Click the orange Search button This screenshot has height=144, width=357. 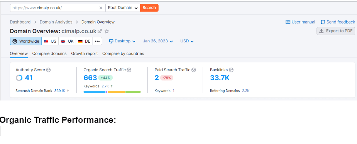(149, 8)
